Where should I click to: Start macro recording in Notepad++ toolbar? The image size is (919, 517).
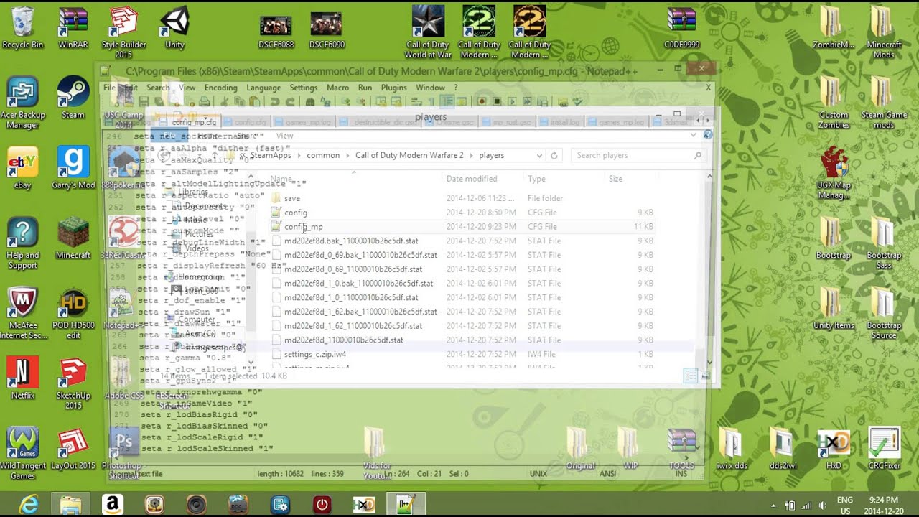[x=482, y=102]
